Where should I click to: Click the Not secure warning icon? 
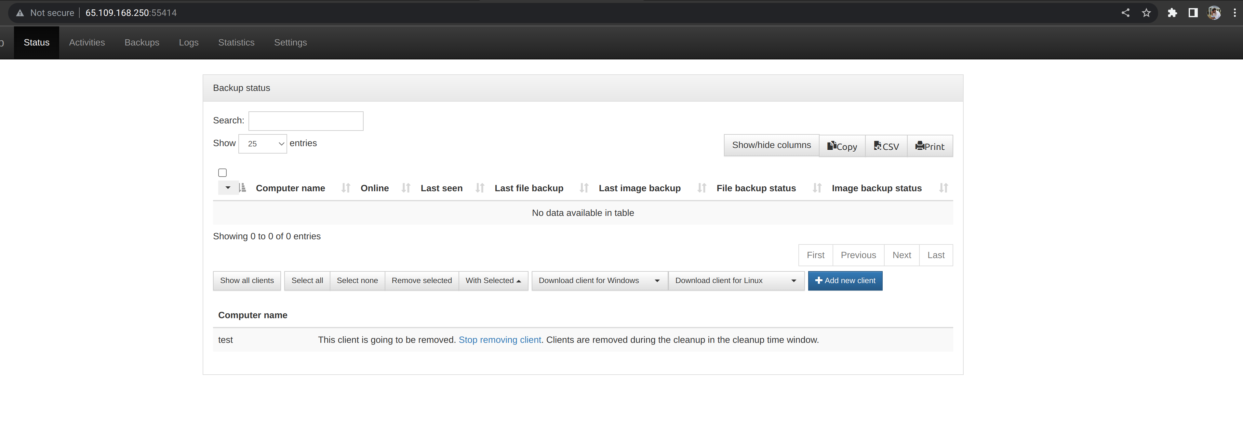pos(20,13)
